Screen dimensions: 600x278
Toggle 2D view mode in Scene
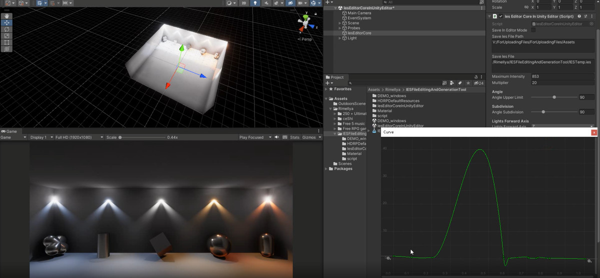[x=243, y=3]
